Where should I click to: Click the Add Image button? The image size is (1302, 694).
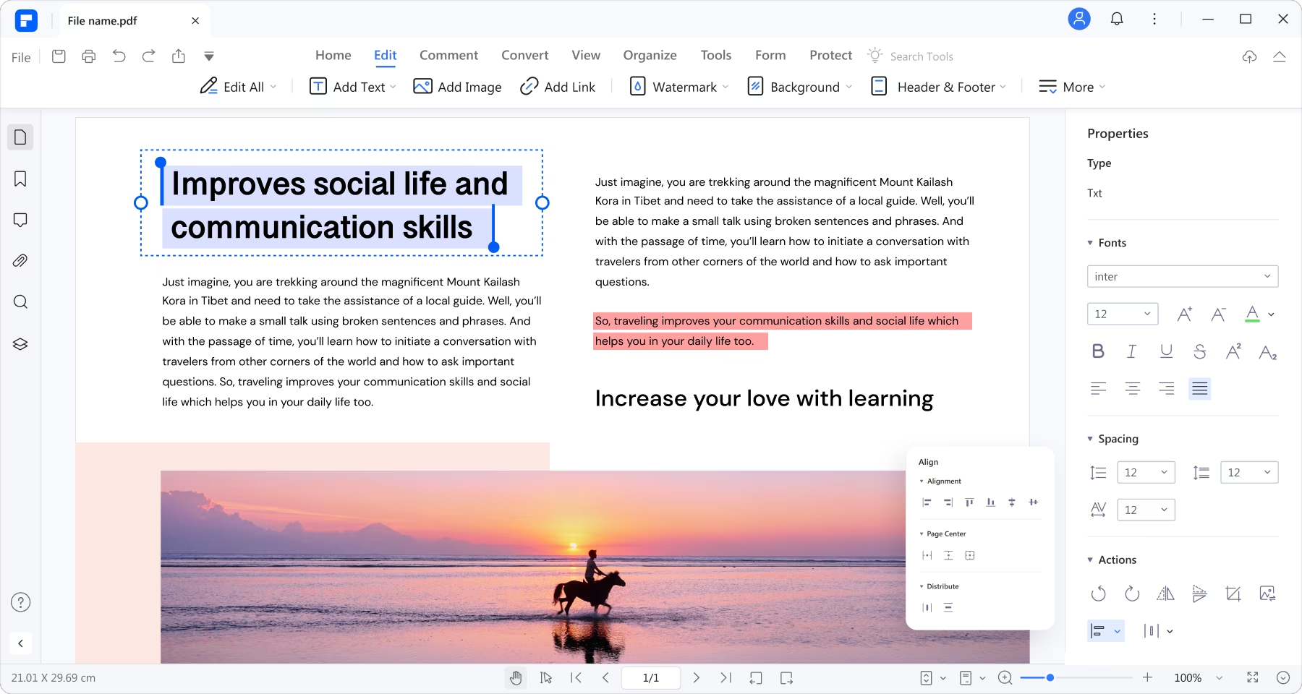[x=457, y=87]
